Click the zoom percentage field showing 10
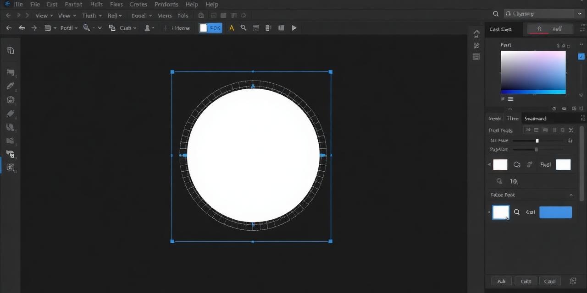This screenshot has height=293, width=587. coord(513,181)
